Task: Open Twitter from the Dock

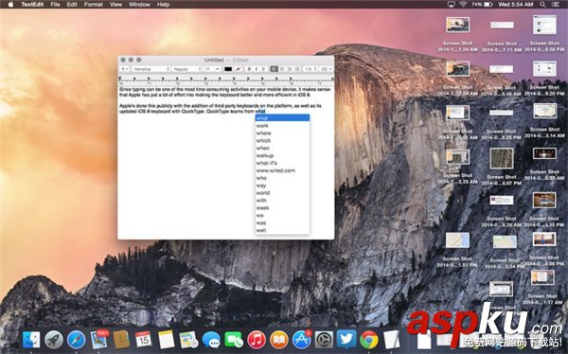Action: pyautogui.click(x=346, y=340)
